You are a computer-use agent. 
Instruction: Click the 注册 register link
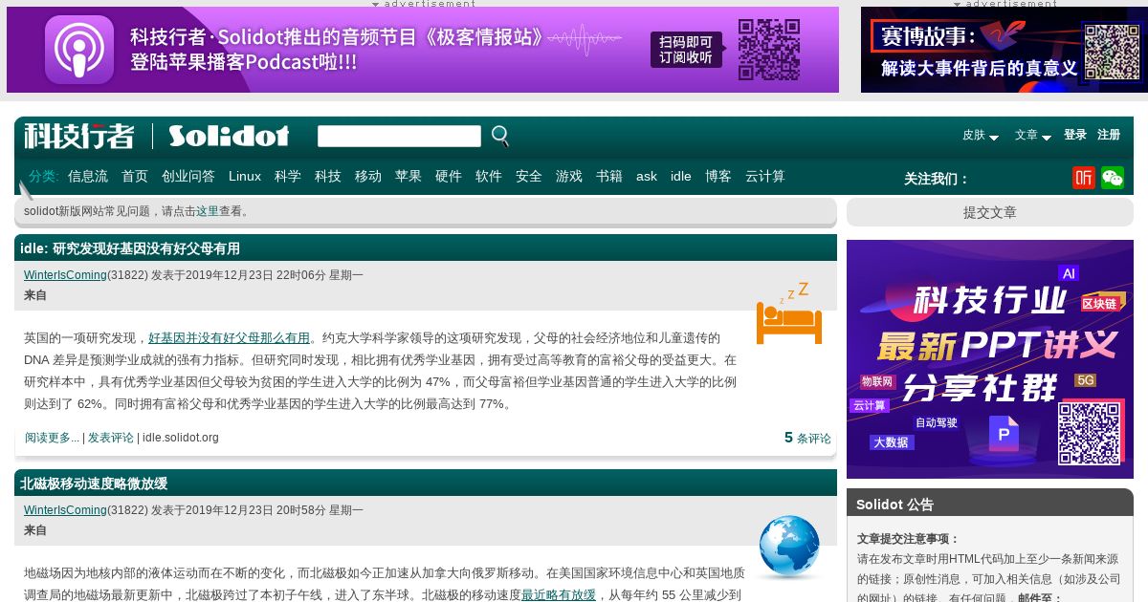click(1109, 135)
